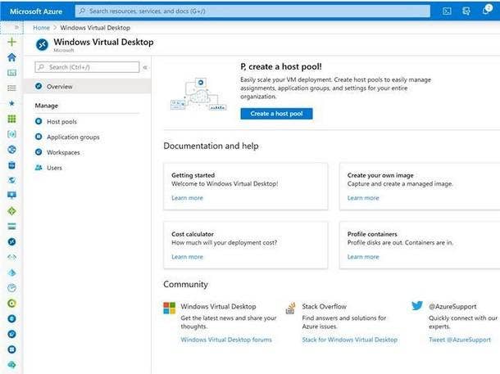Screen dimensions: 500x374
Task: Open the Notifications bell with badge
Action: tap(487, 11)
